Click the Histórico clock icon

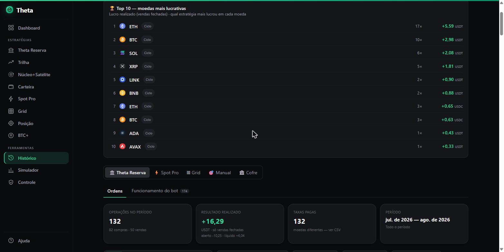coord(11,158)
